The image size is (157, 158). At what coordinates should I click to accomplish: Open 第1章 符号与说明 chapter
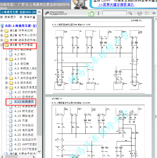click(21, 31)
